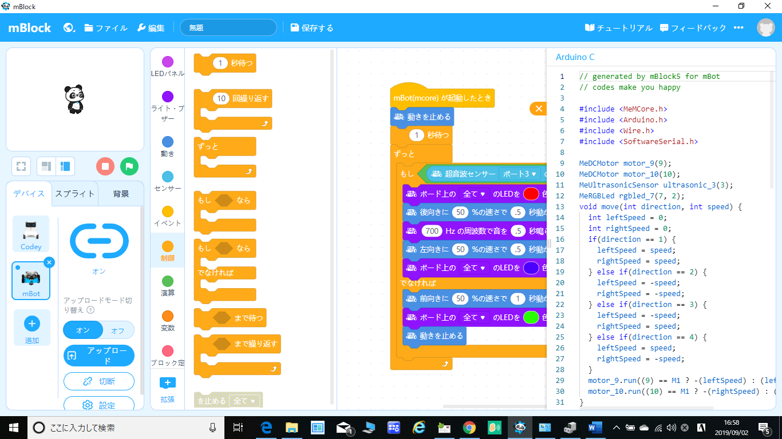Switch upload mode to オン
The image size is (782, 439).
tap(83, 330)
